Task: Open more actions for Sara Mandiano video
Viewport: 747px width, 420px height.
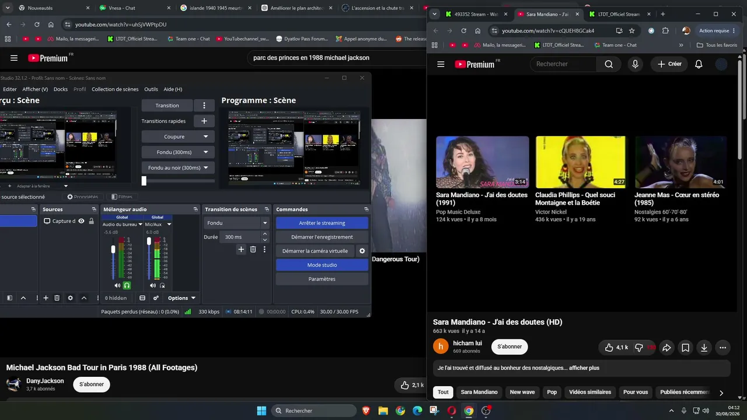Action: (722, 348)
